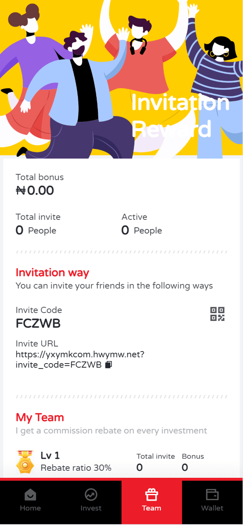243x525 pixels.
Task: Click the Rebate ratio 30% text
Action: 76,468
